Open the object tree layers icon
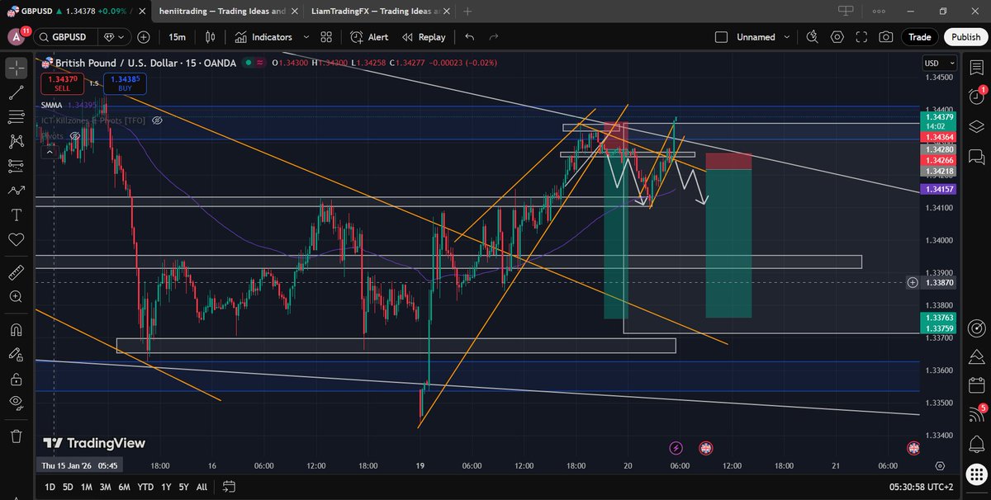 [975, 126]
